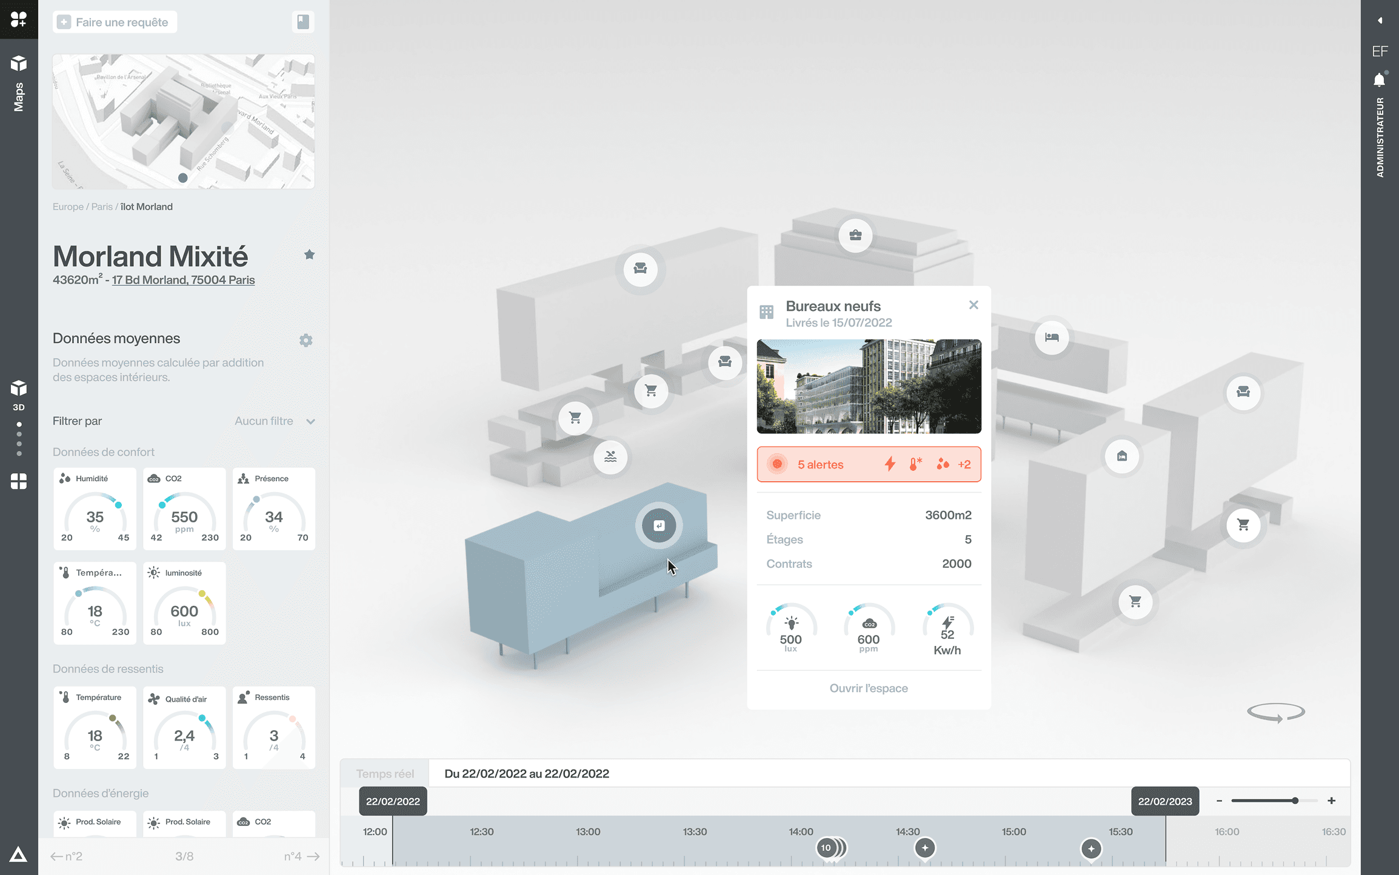Viewport: 1399px width, 875px height.
Task: Click Ouvrir l'espace
Action: click(868, 688)
